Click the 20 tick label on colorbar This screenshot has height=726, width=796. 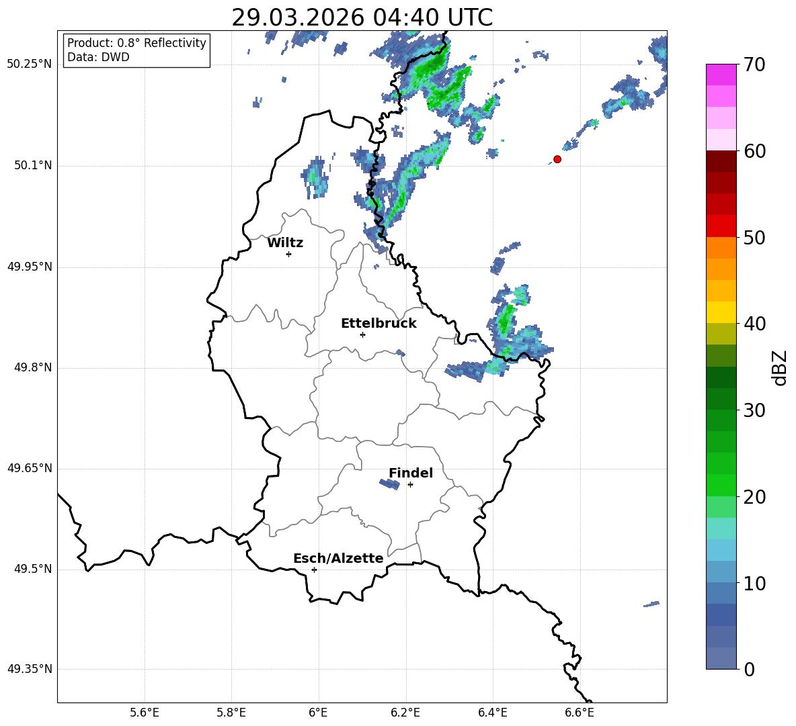point(754,497)
